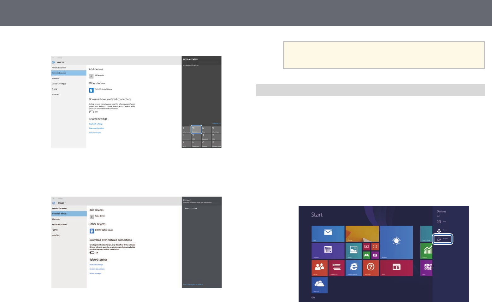Viewport: 492px width, 302px height.
Task: Select Mouse & touchpad in lower Settings sidebar
Action: click(x=59, y=224)
